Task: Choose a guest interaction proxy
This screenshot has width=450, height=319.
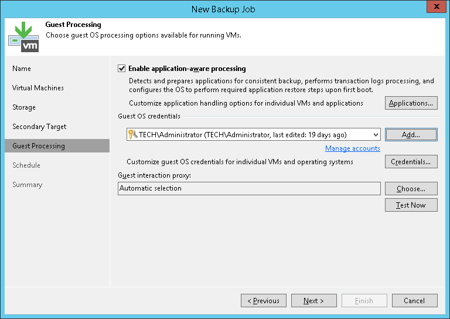Action: point(411,189)
